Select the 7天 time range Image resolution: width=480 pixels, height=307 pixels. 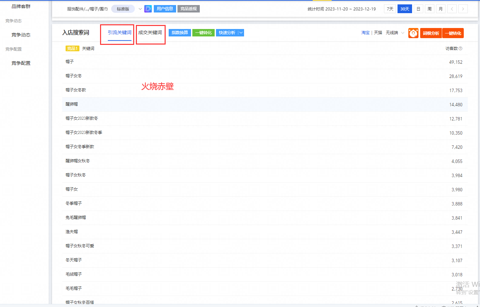tap(390, 9)
